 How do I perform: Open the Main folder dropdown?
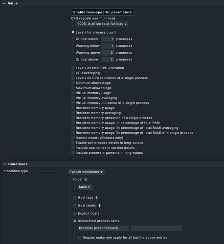point(85,187)
